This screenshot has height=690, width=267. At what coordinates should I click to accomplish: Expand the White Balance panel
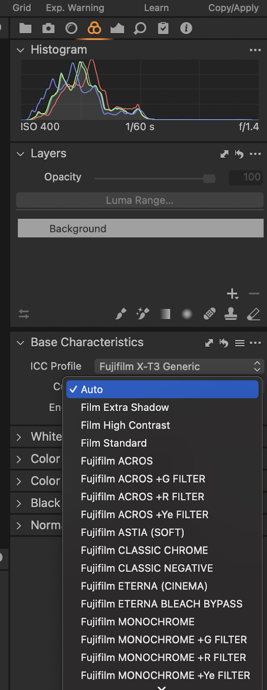click(x=19, y=437)
